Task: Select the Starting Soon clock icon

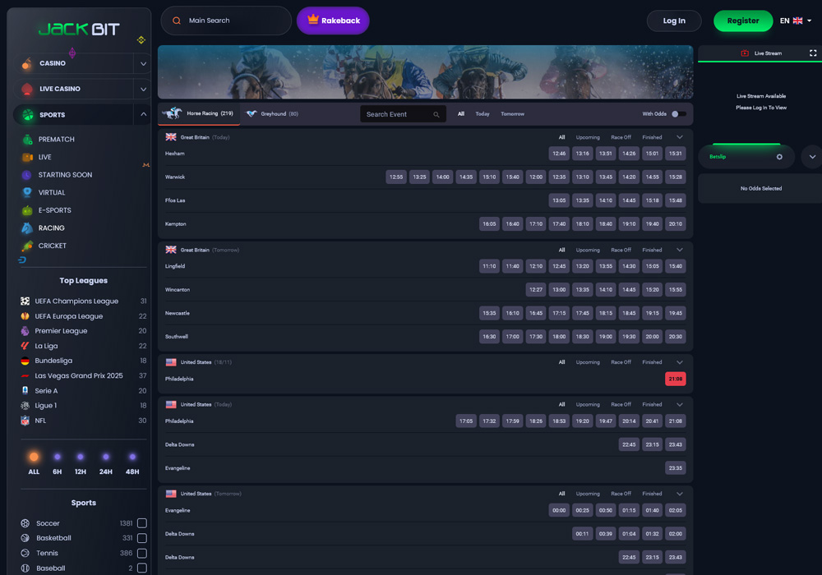Action: point(27,175)
